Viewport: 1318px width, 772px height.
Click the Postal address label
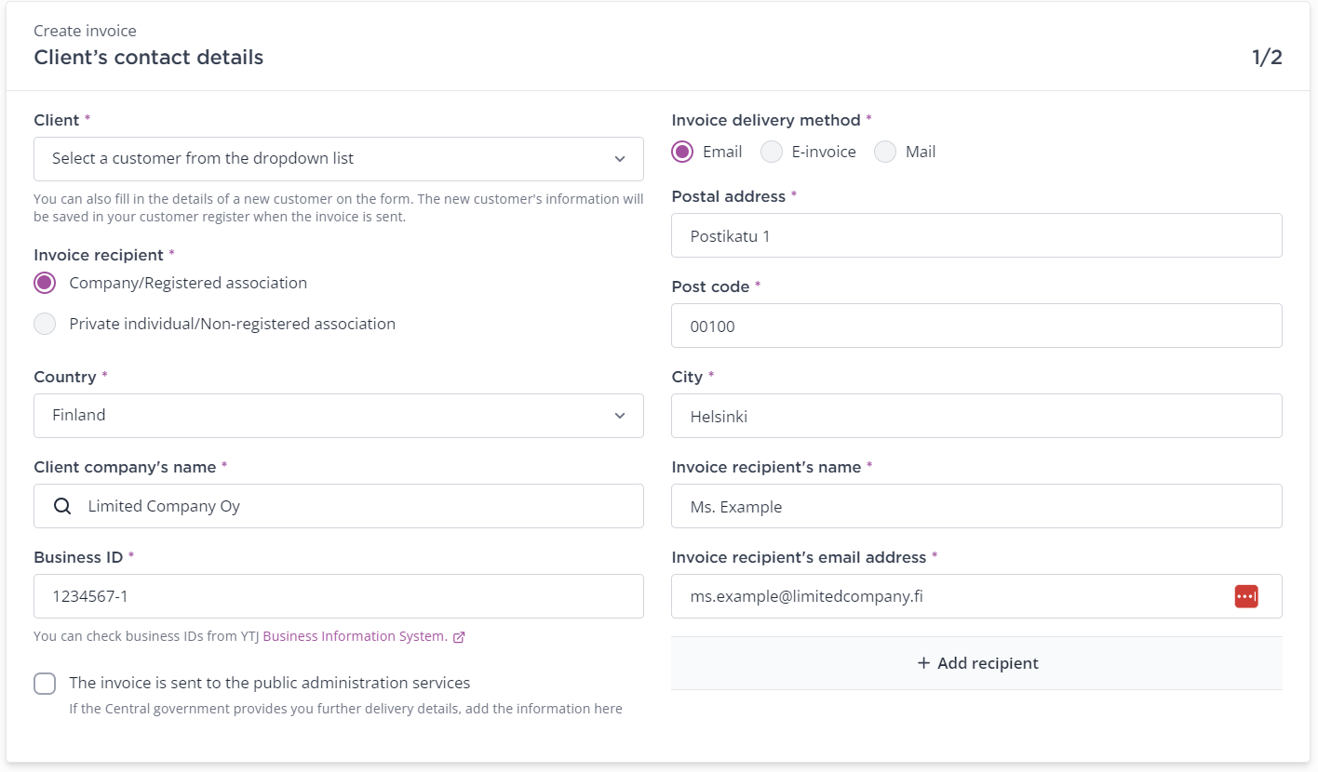point(729,196)
